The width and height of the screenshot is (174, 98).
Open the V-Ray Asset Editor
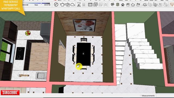pos(56,5)
